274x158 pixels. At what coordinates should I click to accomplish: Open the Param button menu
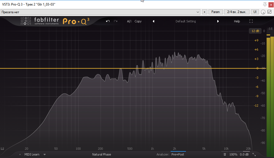(215, 12)
